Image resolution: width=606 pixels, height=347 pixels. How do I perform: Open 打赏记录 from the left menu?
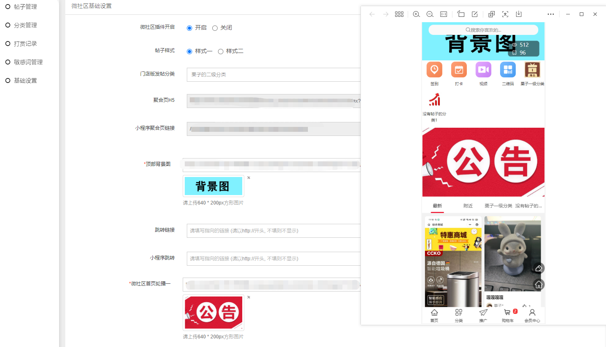25,44
